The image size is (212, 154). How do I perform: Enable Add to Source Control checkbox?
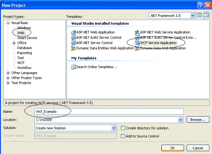click(x=123, y=136)
